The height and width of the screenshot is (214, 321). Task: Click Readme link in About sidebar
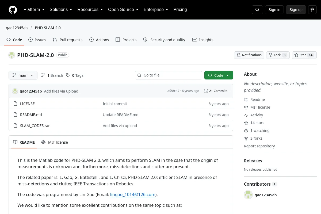click(254, 100)
